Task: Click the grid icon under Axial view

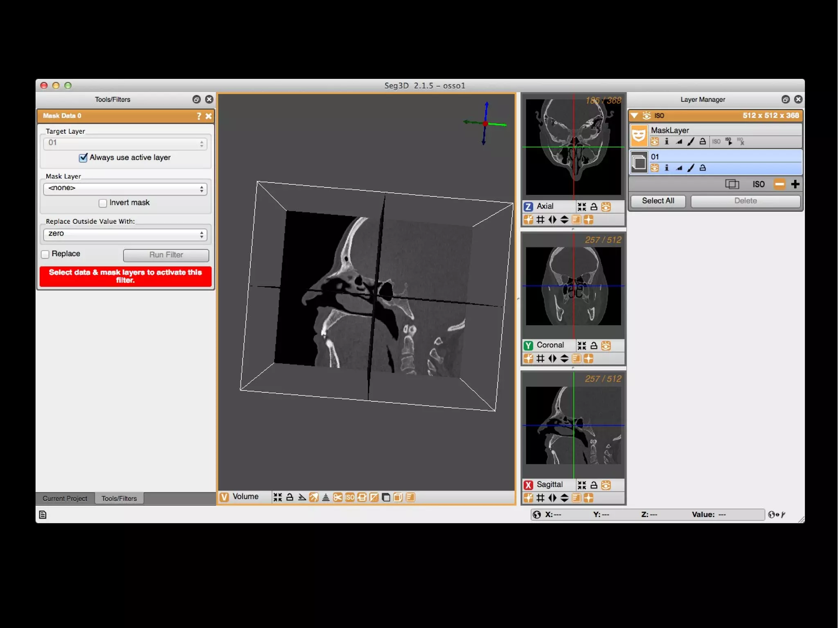Action: (x=540, y=220)
